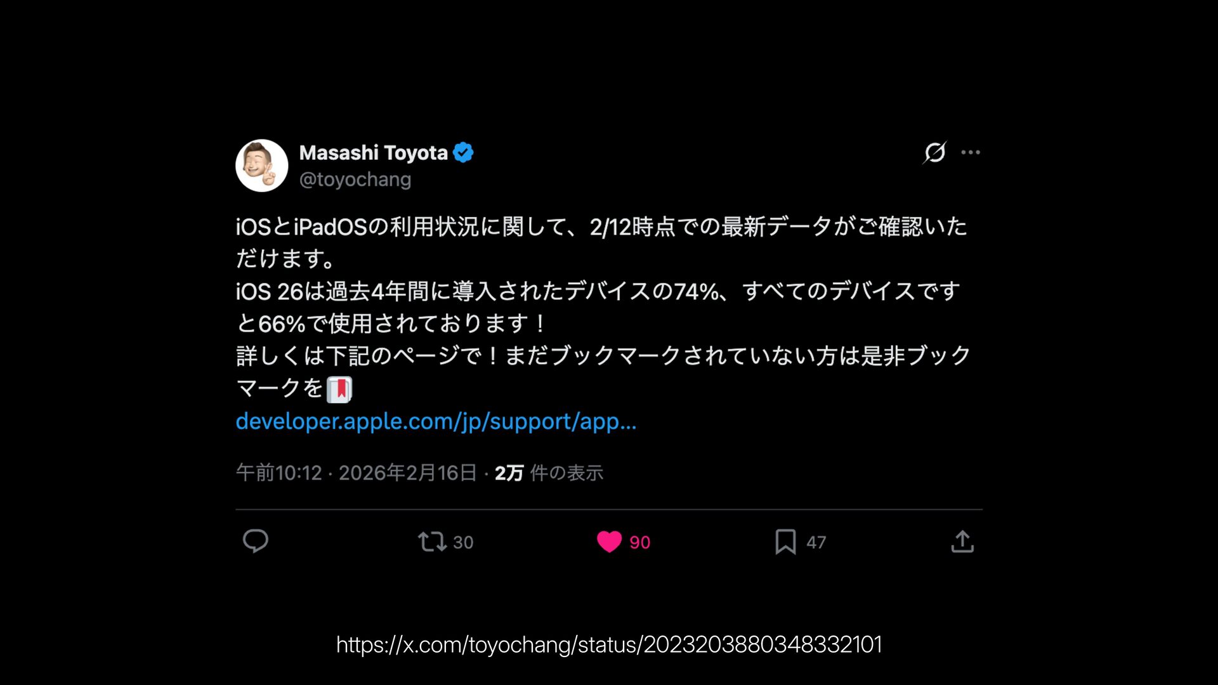Click the blue verified badge

pyautogui.click(x=463, y=153)
